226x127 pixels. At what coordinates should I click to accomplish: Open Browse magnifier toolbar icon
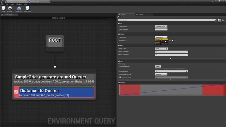[10, 8]
